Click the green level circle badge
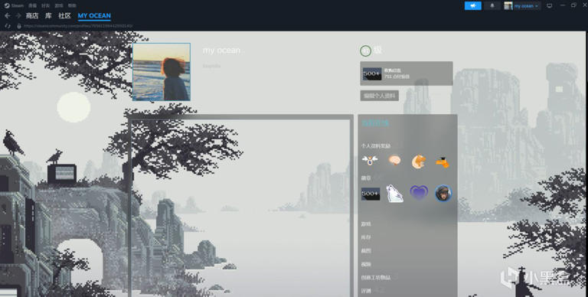Viewport: 588px width, 297px height. tap(366, 51)
